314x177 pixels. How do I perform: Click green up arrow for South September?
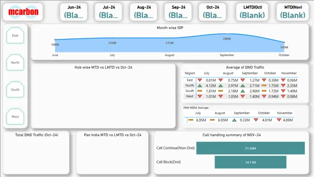[x=243, y=91]
